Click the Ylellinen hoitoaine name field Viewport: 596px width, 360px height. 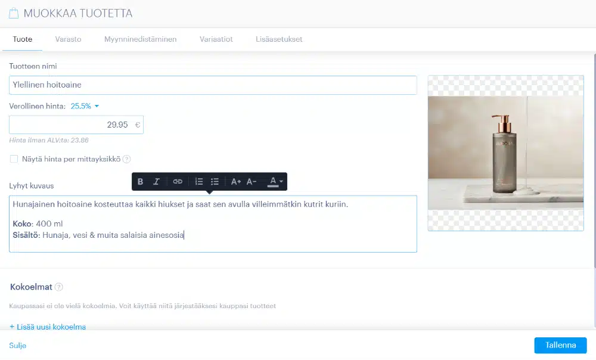pyautogui.click(x=212, y=85)
